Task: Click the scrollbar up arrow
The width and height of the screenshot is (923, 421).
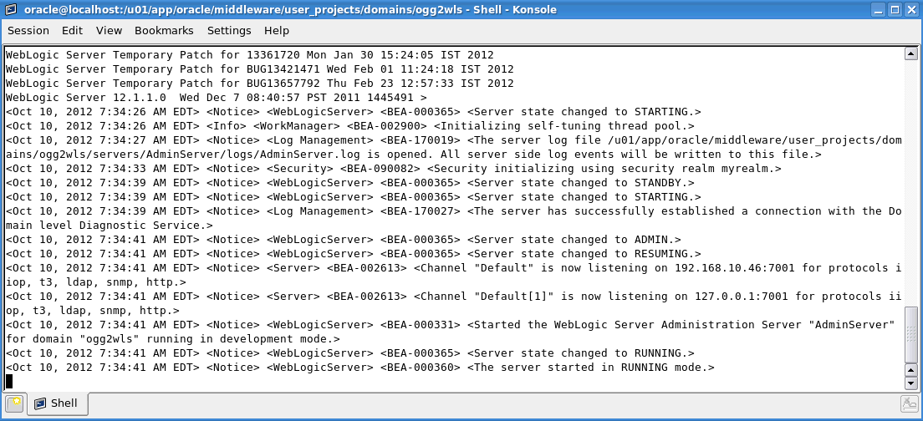Action: pyautogui.click(x=911, y=54)
